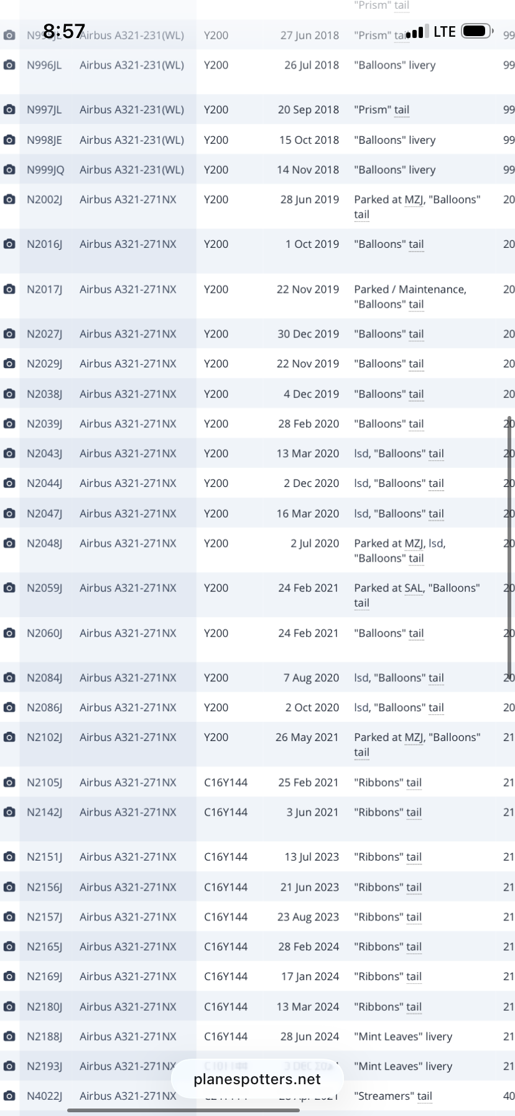
Task: Open registration N2142J entry
Action: click(44, 812)
